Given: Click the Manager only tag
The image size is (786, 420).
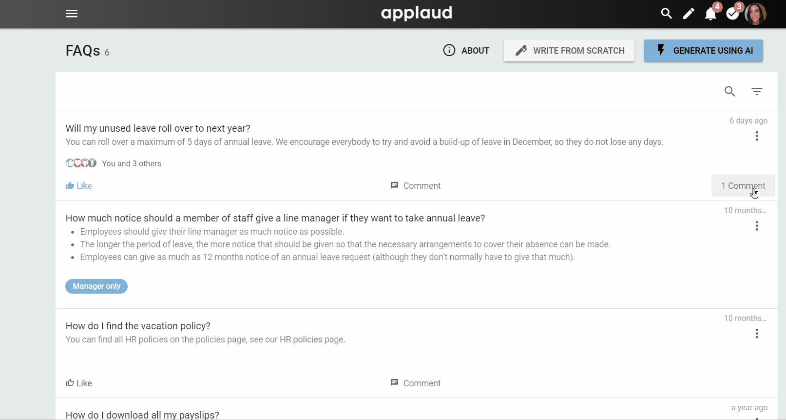Looking at the screenshot, I should [x=96, y=286].
